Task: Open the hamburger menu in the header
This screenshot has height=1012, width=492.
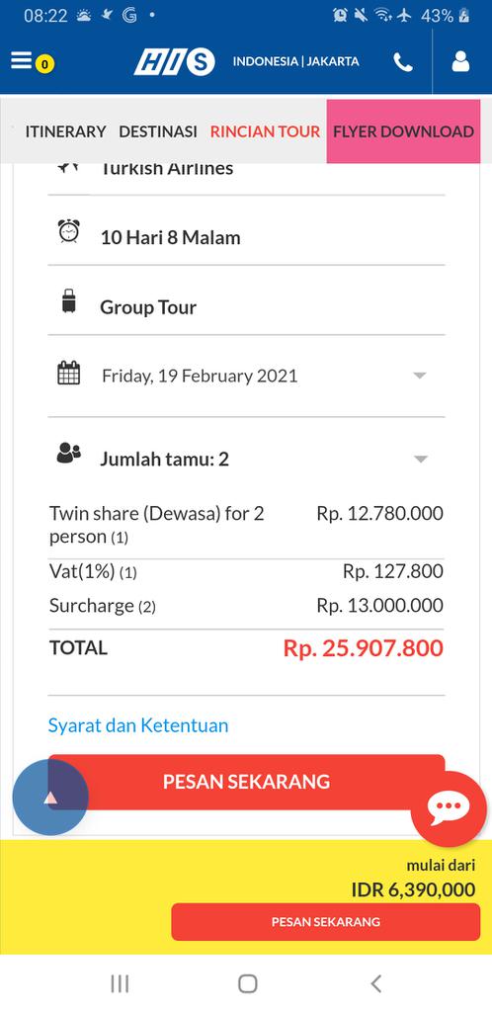Action: [22, 61]
